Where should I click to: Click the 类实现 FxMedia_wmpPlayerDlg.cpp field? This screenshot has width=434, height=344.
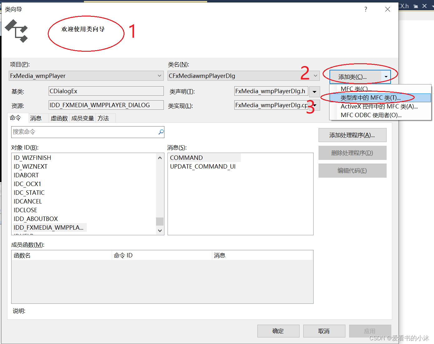click(x=271, y=105)
